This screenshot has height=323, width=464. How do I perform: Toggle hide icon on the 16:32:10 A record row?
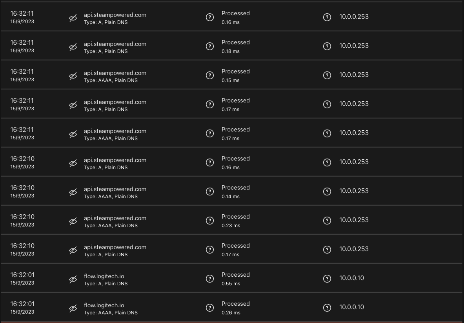point(73,163)
